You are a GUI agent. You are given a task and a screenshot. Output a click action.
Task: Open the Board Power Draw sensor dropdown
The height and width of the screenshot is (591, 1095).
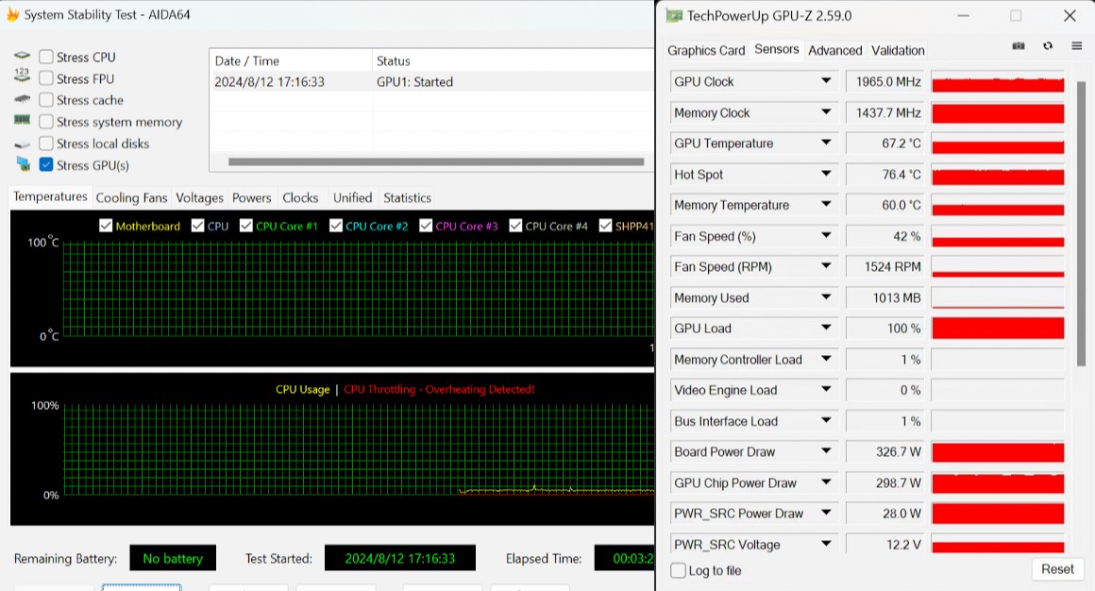tap(826, 451)
